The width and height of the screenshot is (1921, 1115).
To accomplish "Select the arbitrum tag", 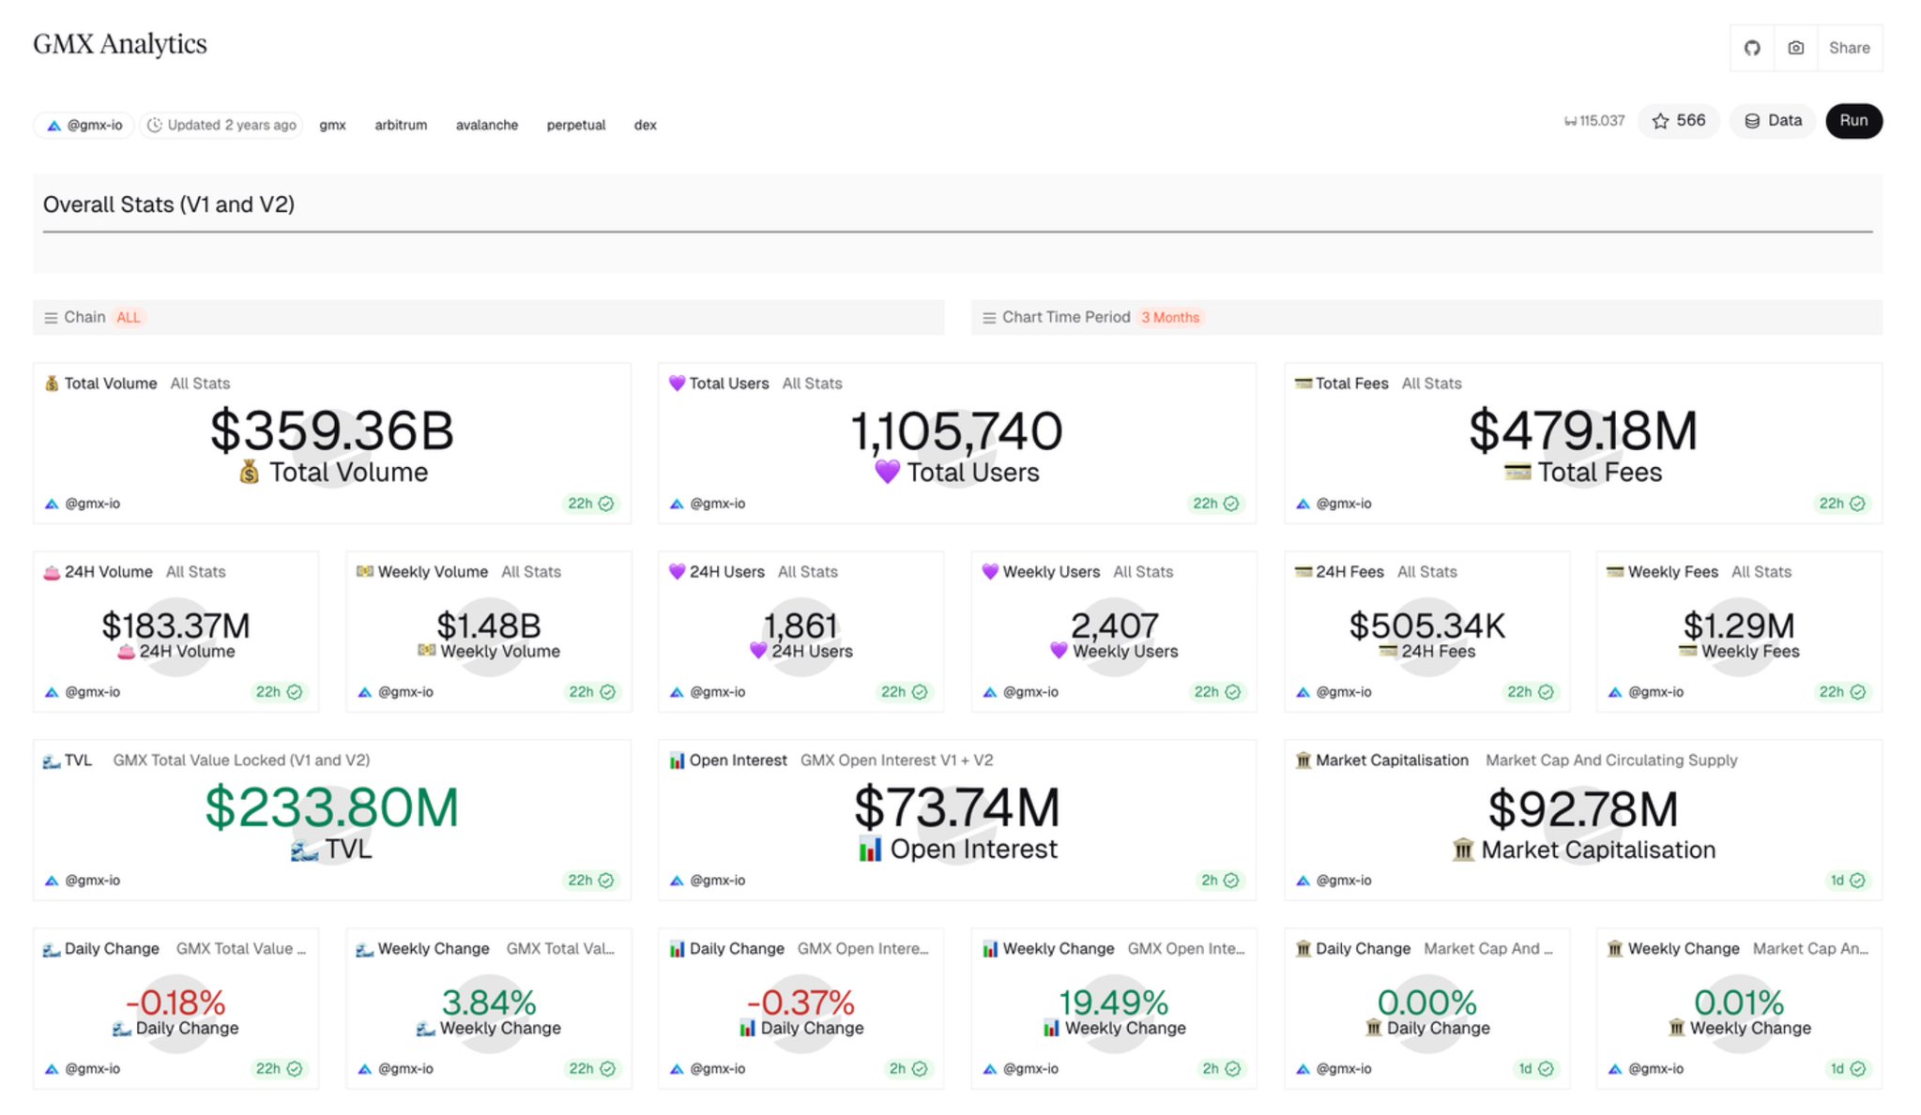I will pos(401,125).
